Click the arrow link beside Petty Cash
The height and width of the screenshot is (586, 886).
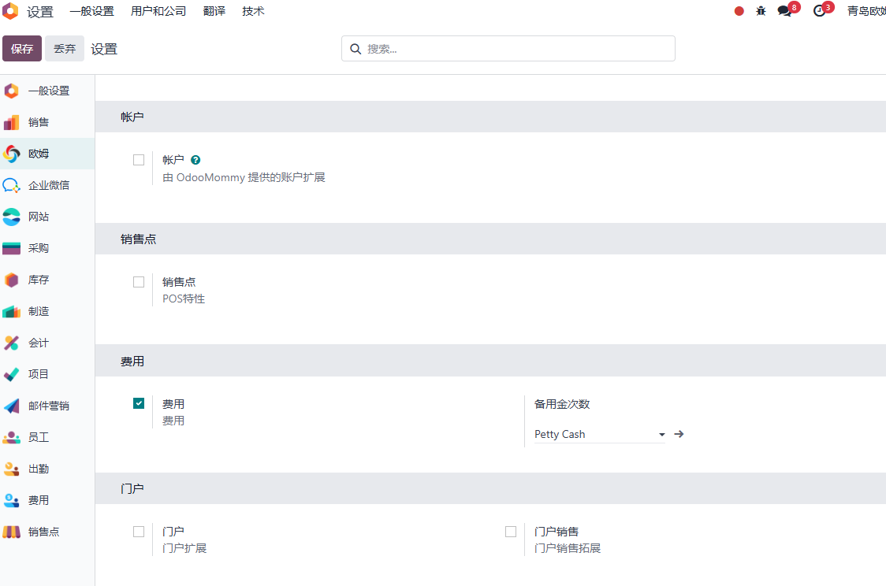tap(679, 434)
